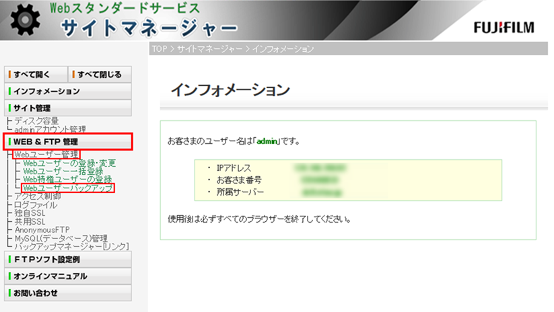Open the Webユーザーバックアップ link

coord(68,188)
